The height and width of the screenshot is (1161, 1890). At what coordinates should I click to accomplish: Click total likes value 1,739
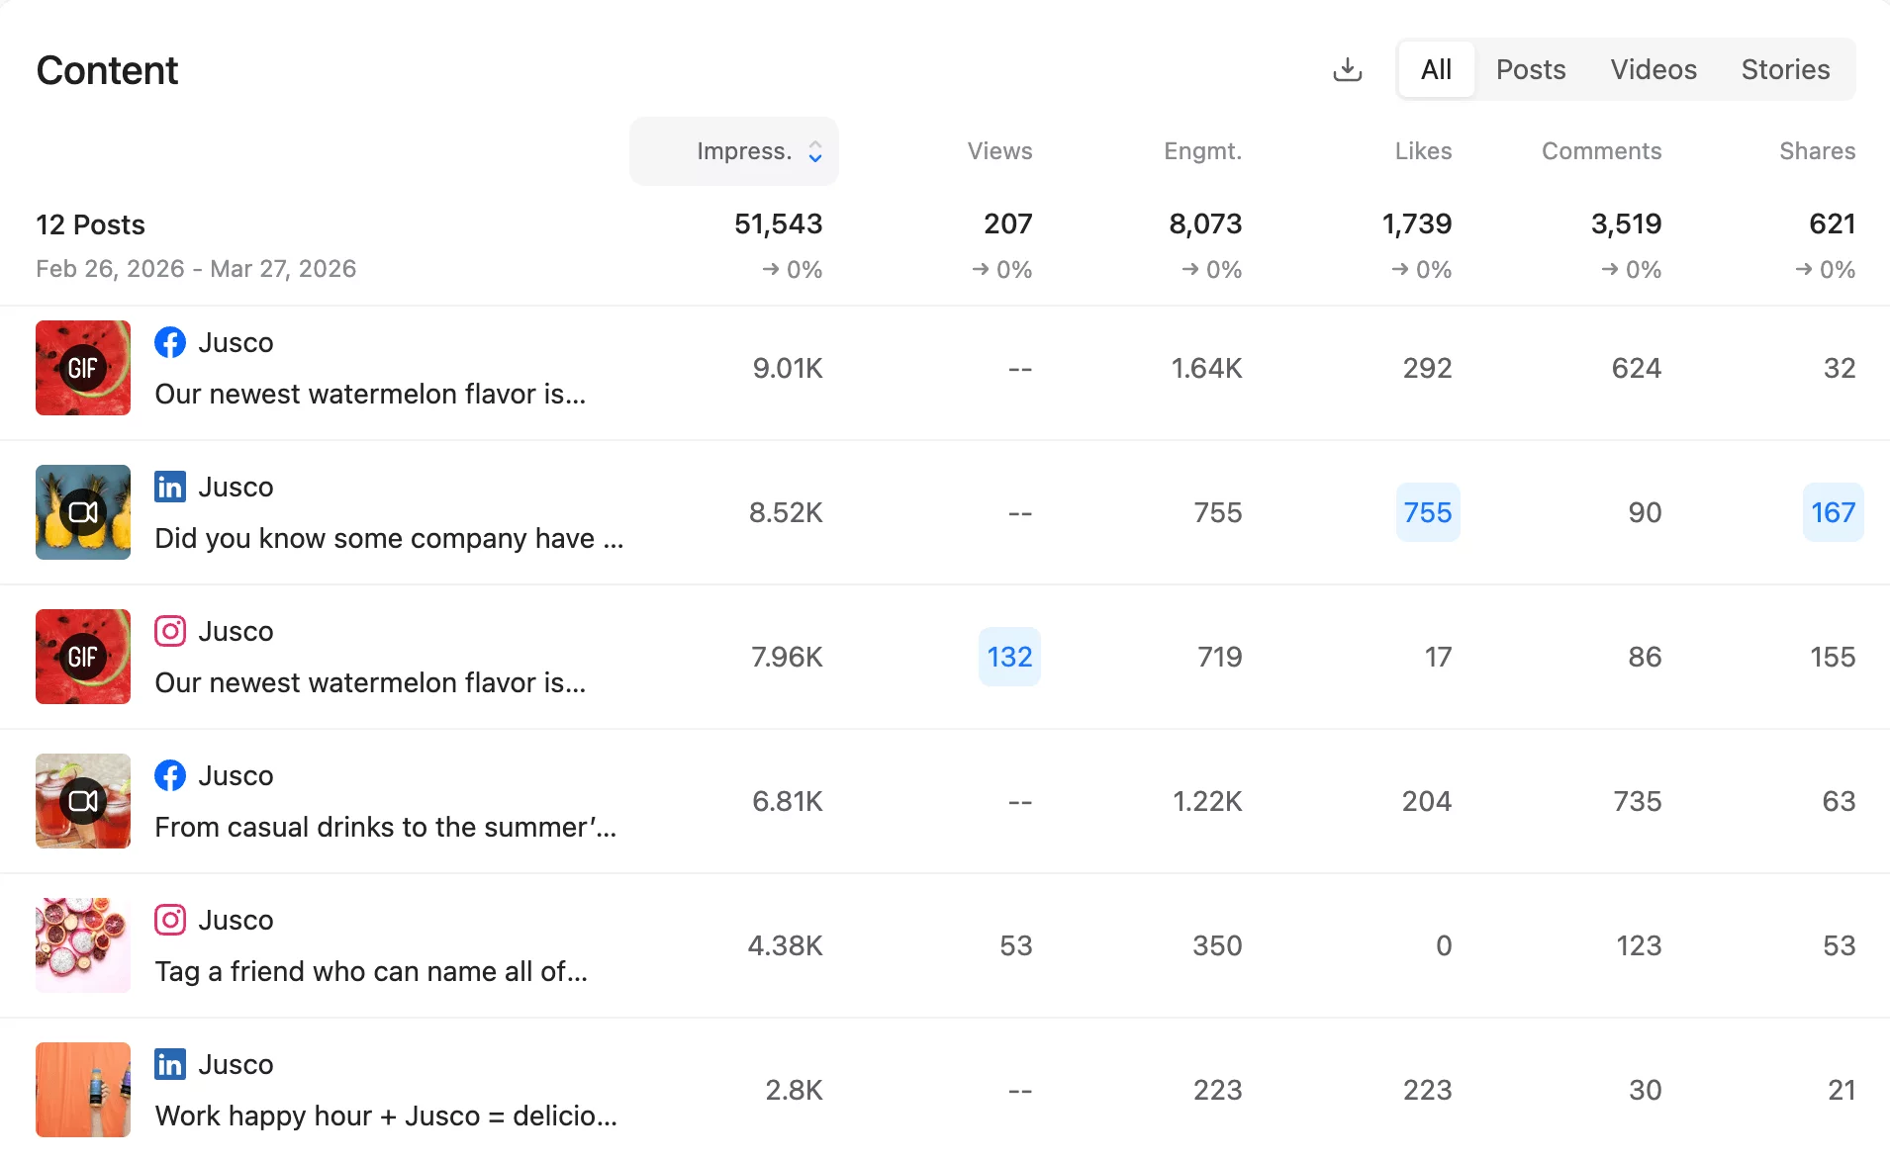(x=1416, y=224)
